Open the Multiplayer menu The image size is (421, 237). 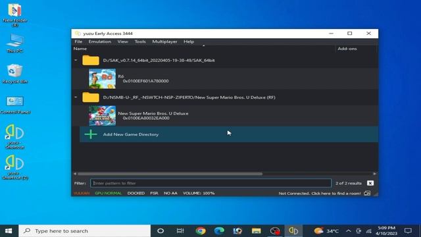[164, 41]
